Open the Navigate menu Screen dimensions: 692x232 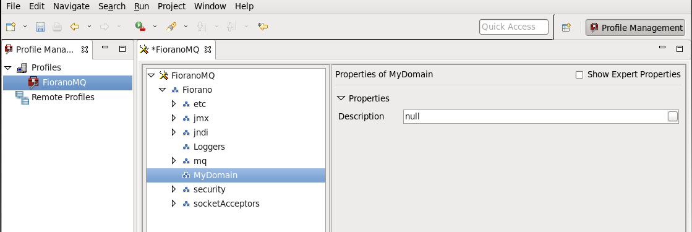point(72,7)
